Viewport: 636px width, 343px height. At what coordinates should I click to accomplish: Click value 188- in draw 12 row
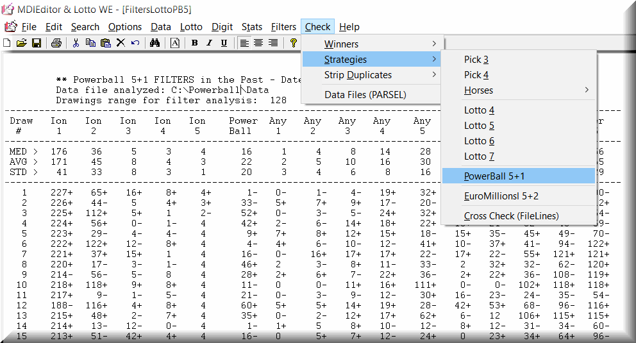pyautogui.click(x=62, y=305)
